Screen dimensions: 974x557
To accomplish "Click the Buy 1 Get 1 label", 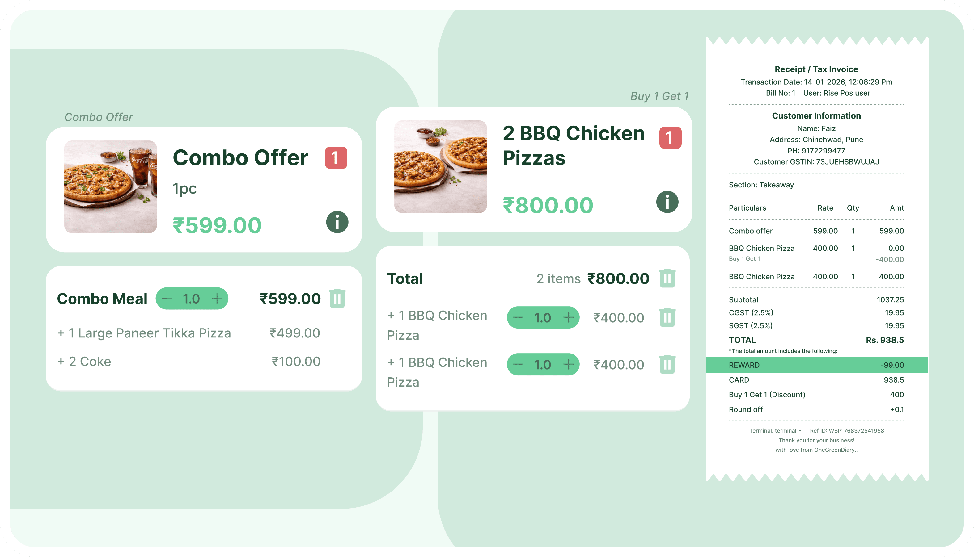I will pos(659,96).
